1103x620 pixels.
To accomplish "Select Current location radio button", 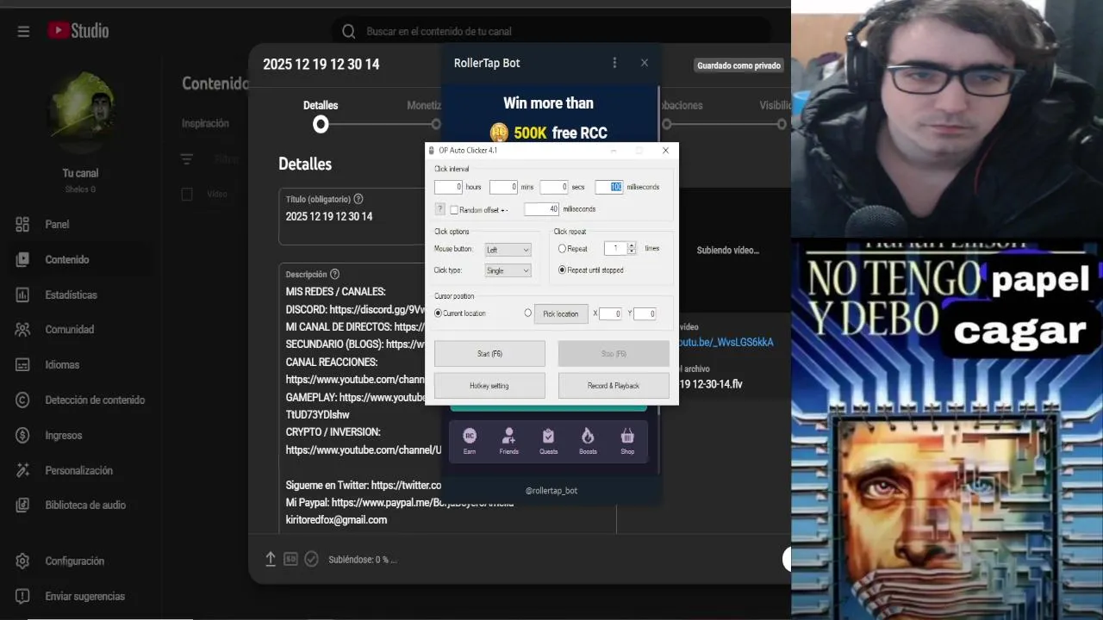I will (438, 313).
